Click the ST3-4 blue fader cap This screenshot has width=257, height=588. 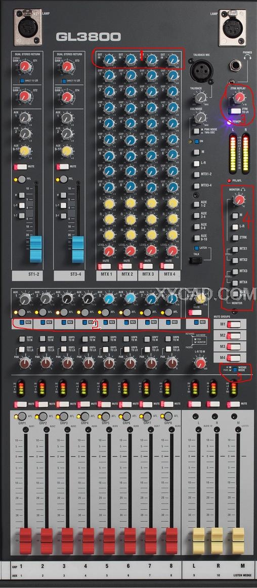[78, 249]
